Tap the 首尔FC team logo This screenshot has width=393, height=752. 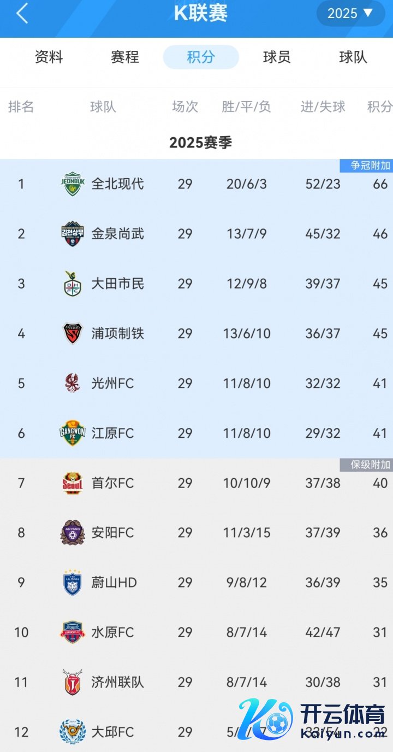[72, 483]
